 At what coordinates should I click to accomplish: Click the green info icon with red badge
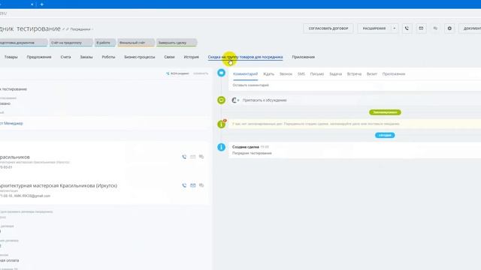pos(222,124)
